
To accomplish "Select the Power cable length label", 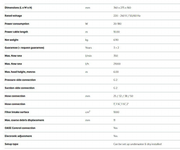I will (16, 32).
